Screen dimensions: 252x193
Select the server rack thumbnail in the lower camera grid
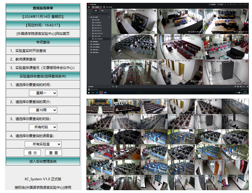coord(208,121)
